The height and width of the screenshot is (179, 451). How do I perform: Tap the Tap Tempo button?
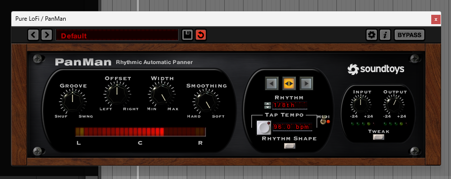tap(264, 128)
